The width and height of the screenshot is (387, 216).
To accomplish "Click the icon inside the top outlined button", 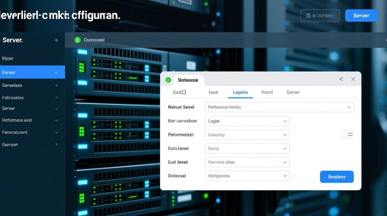I will coord(308,16).
